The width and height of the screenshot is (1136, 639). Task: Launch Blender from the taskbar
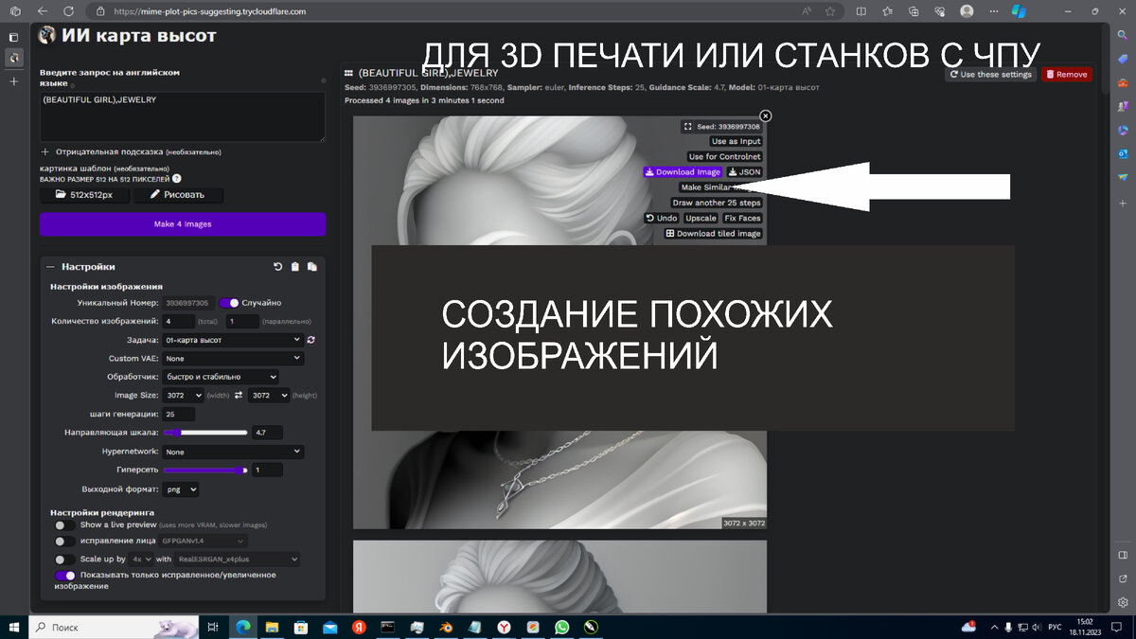point(446,627)
